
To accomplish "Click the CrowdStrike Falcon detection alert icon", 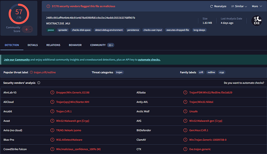I will (x=52, y=149).
